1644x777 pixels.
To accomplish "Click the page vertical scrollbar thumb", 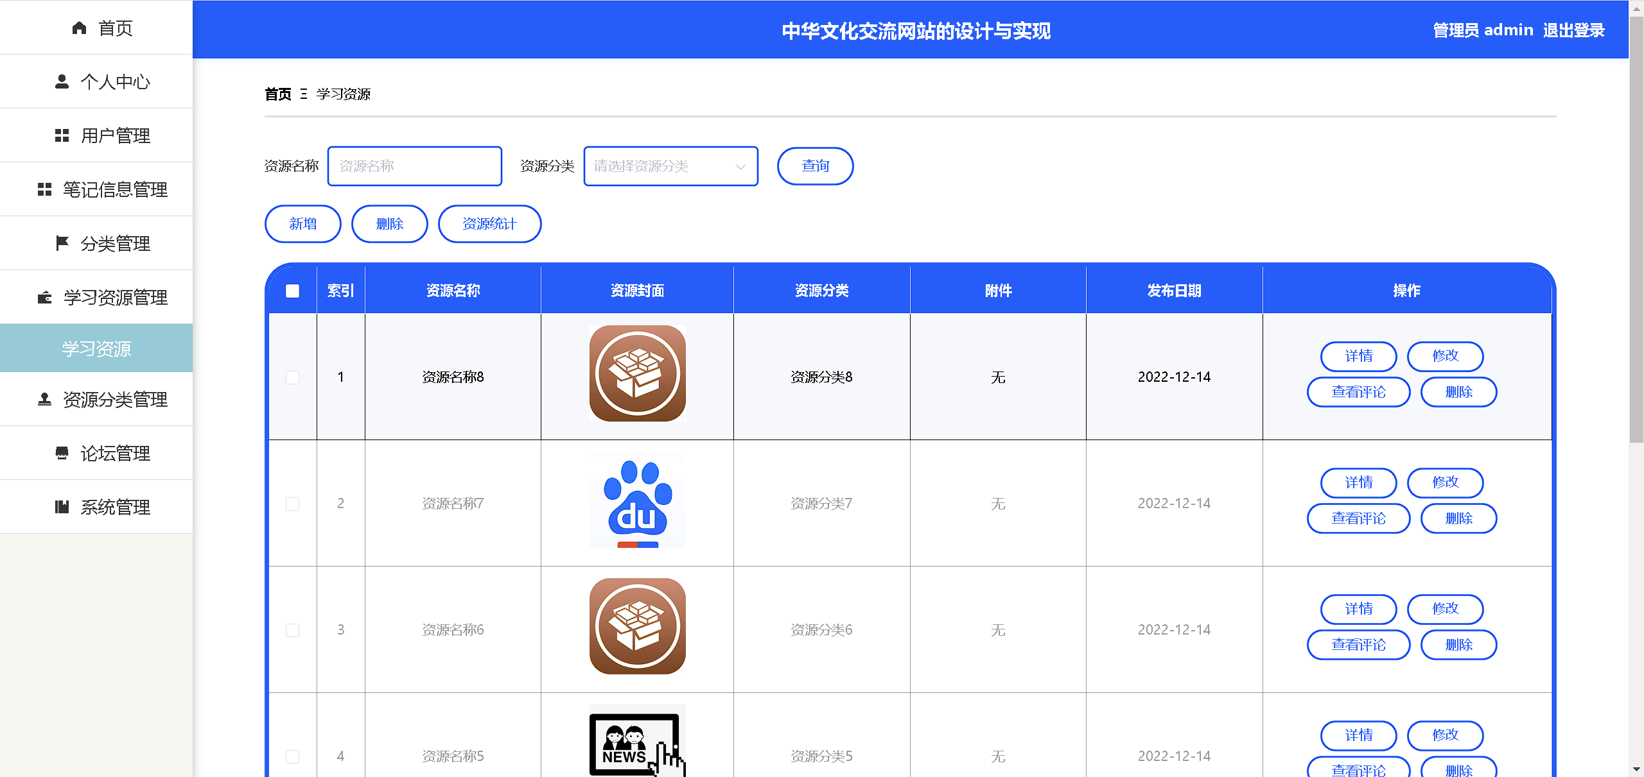I will coord(1636,231).
